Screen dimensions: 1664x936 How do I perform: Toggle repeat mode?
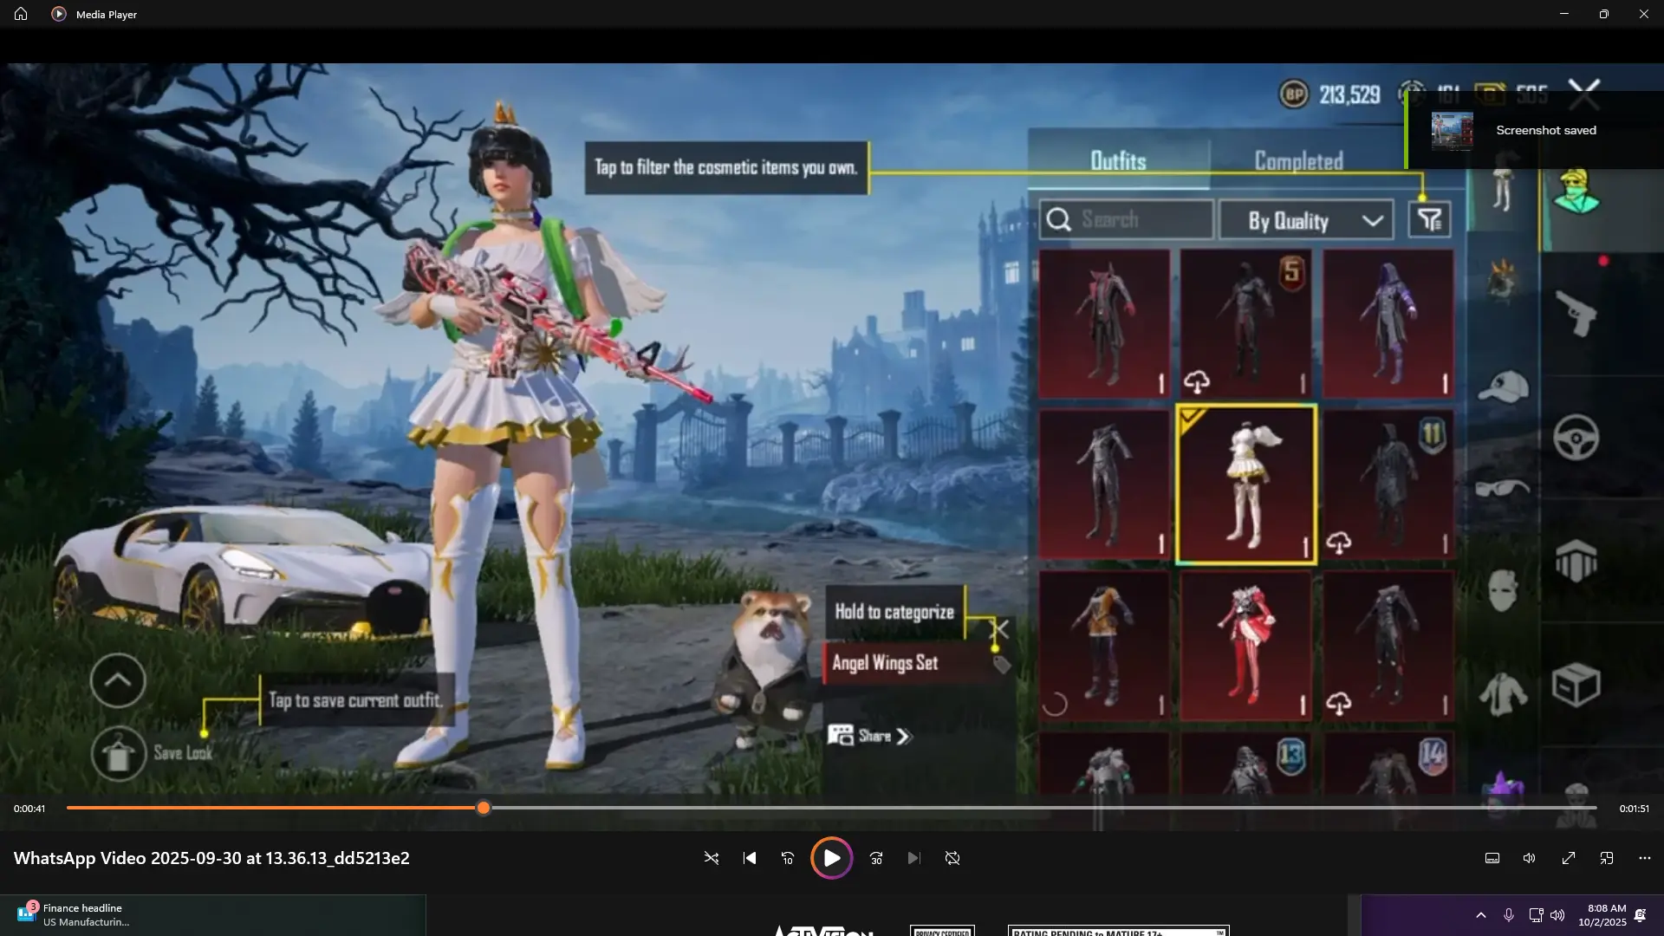pos(952,858)
